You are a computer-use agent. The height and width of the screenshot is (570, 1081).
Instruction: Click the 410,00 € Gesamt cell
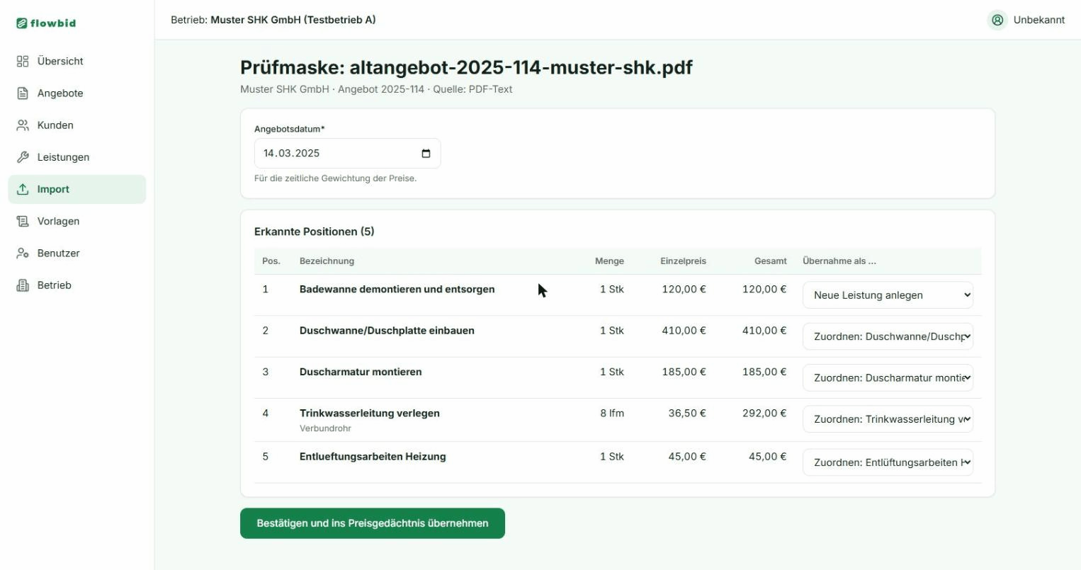pyautogui.click(x=764, y=331)
